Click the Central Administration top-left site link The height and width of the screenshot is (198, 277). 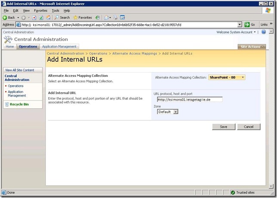[18, 32]
